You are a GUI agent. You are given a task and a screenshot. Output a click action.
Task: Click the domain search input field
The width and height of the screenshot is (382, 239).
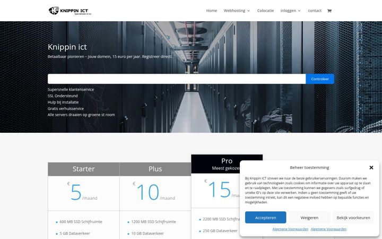point(177,79)
